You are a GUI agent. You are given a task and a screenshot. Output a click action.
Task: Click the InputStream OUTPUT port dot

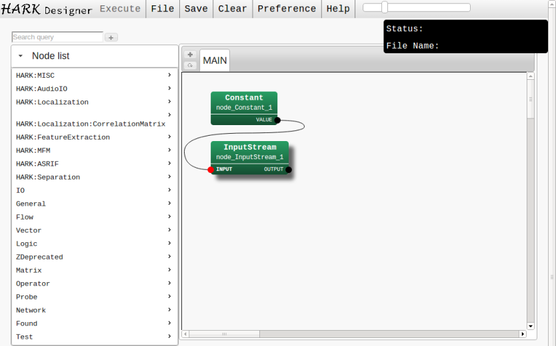pyautogui.click(x=289, y=170)
